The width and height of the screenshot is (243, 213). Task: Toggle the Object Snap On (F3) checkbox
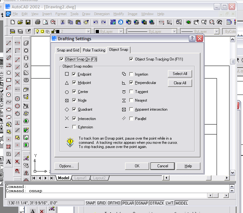pos(61,59)
